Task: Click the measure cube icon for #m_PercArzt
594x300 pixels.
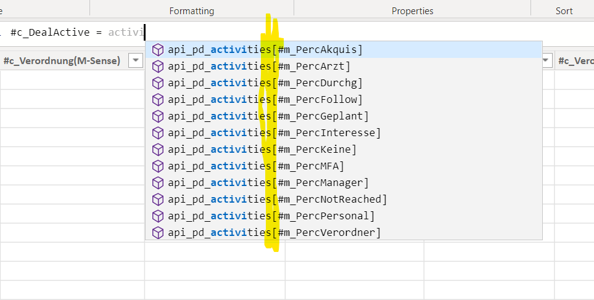Action: tap(157, 67)
